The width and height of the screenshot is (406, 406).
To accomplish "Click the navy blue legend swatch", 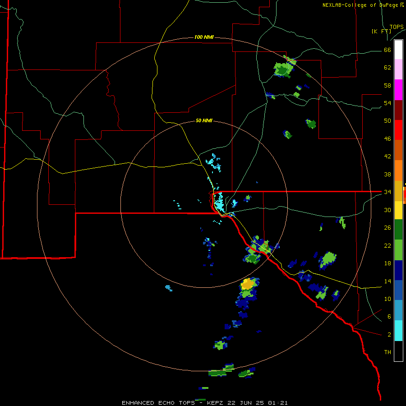I will coord(398,270).
